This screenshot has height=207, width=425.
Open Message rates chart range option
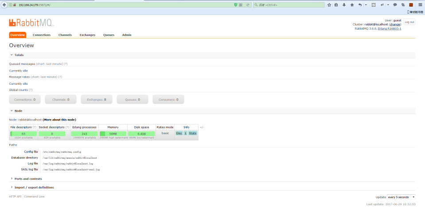pyautogui.click(x=44, y=77)
